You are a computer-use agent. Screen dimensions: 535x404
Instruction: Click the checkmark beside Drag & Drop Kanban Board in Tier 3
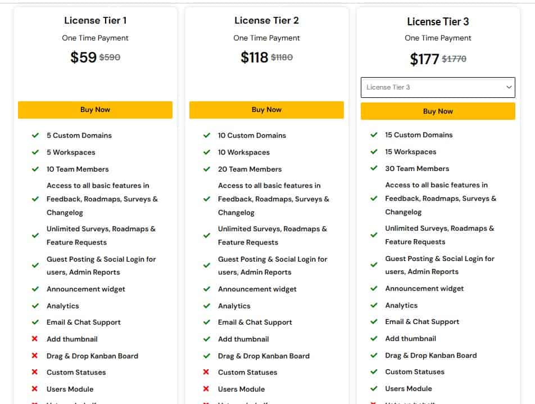coord(374,355)
